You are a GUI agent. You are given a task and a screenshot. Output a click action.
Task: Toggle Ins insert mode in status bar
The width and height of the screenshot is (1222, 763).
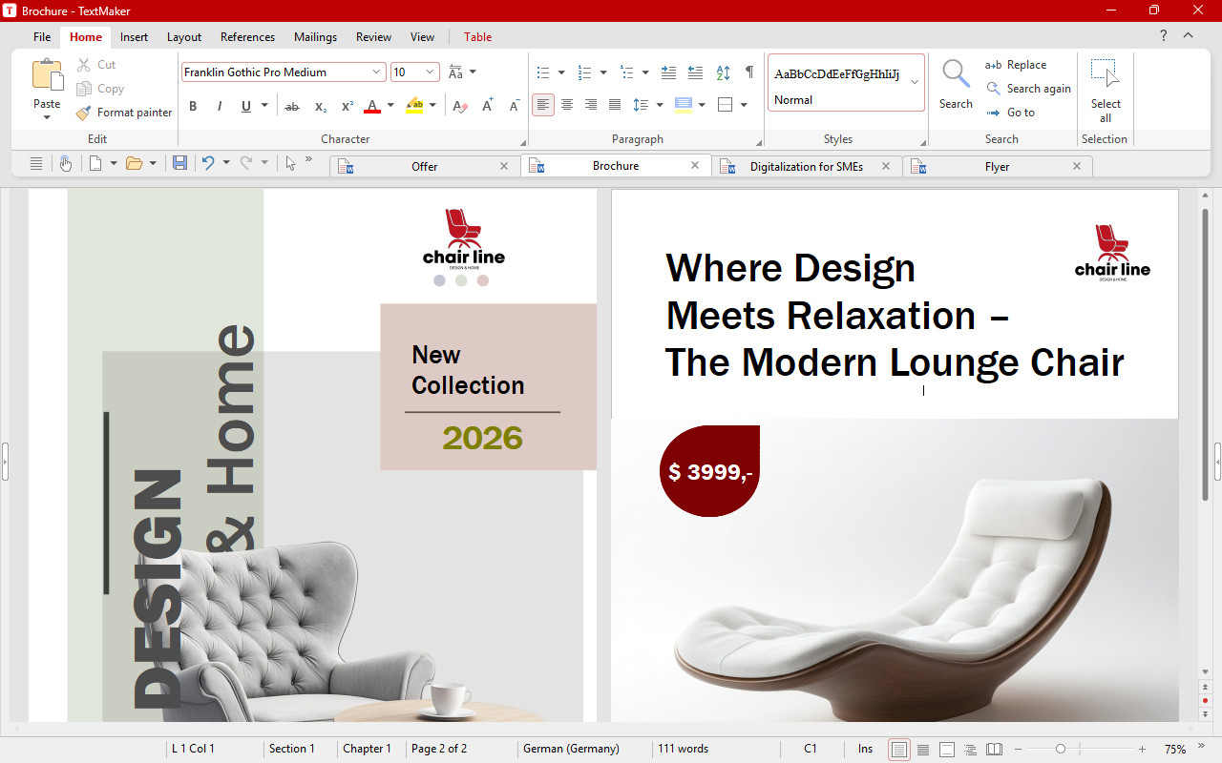click(x=865, y=749)
